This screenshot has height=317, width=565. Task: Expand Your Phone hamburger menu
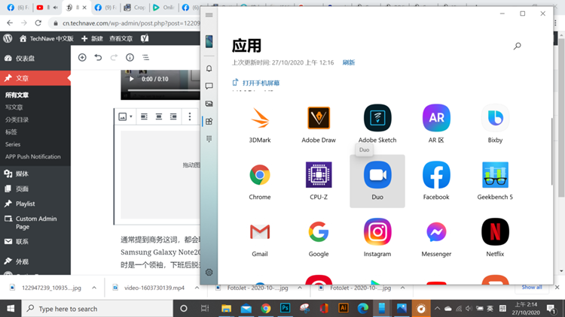[209, 15]
